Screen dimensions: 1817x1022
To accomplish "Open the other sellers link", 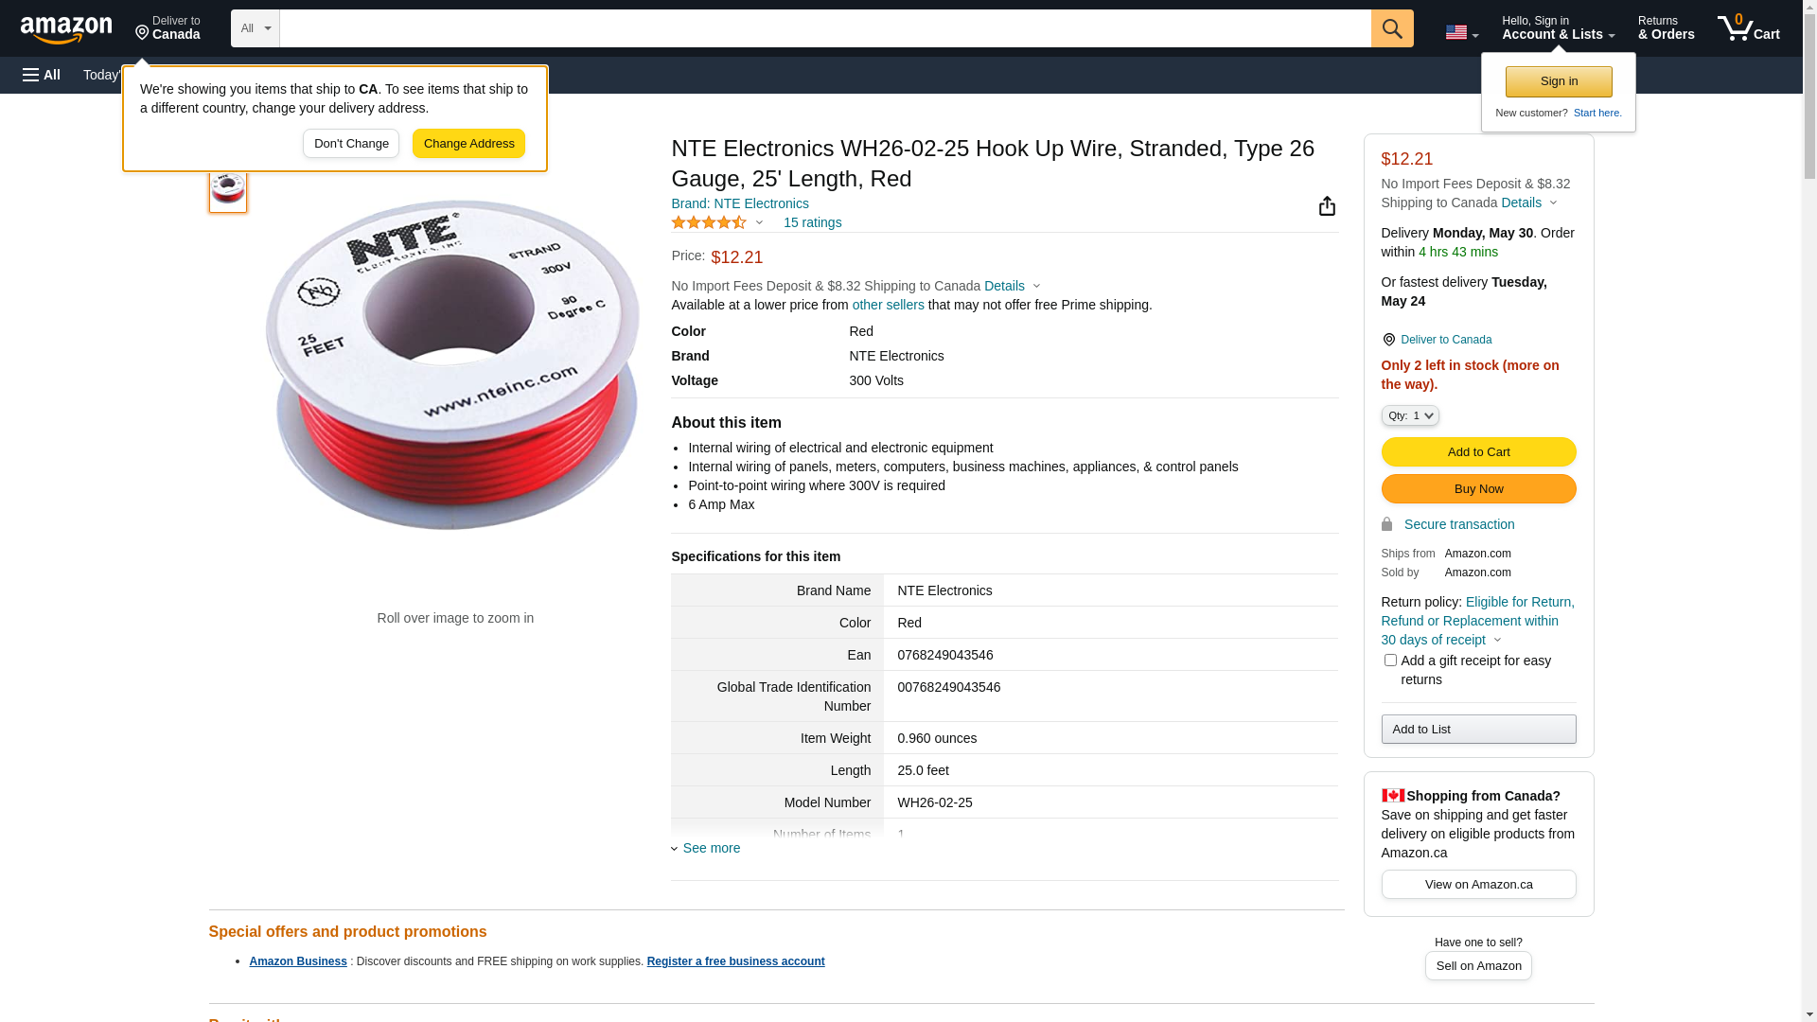I will tap(888, 305).
